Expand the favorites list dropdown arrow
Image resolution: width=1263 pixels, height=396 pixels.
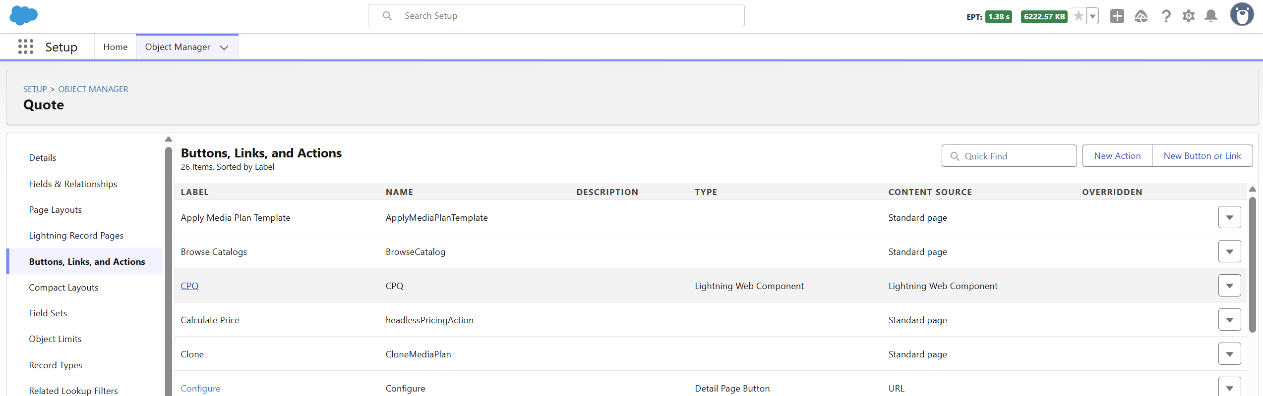1092,16
